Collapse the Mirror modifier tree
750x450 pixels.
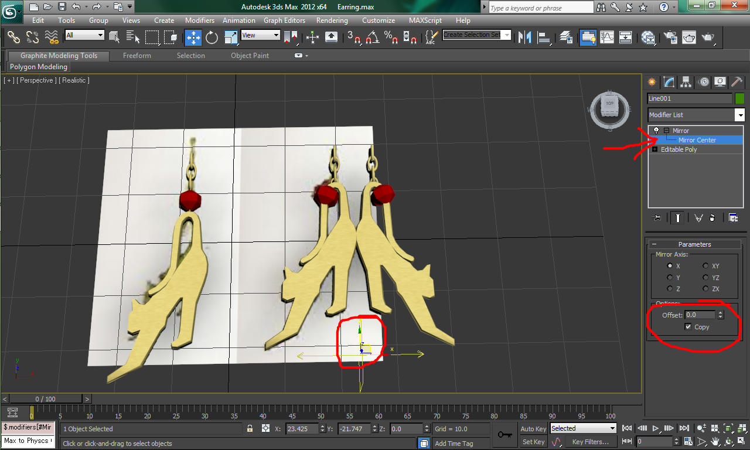[x=666, y=131]
